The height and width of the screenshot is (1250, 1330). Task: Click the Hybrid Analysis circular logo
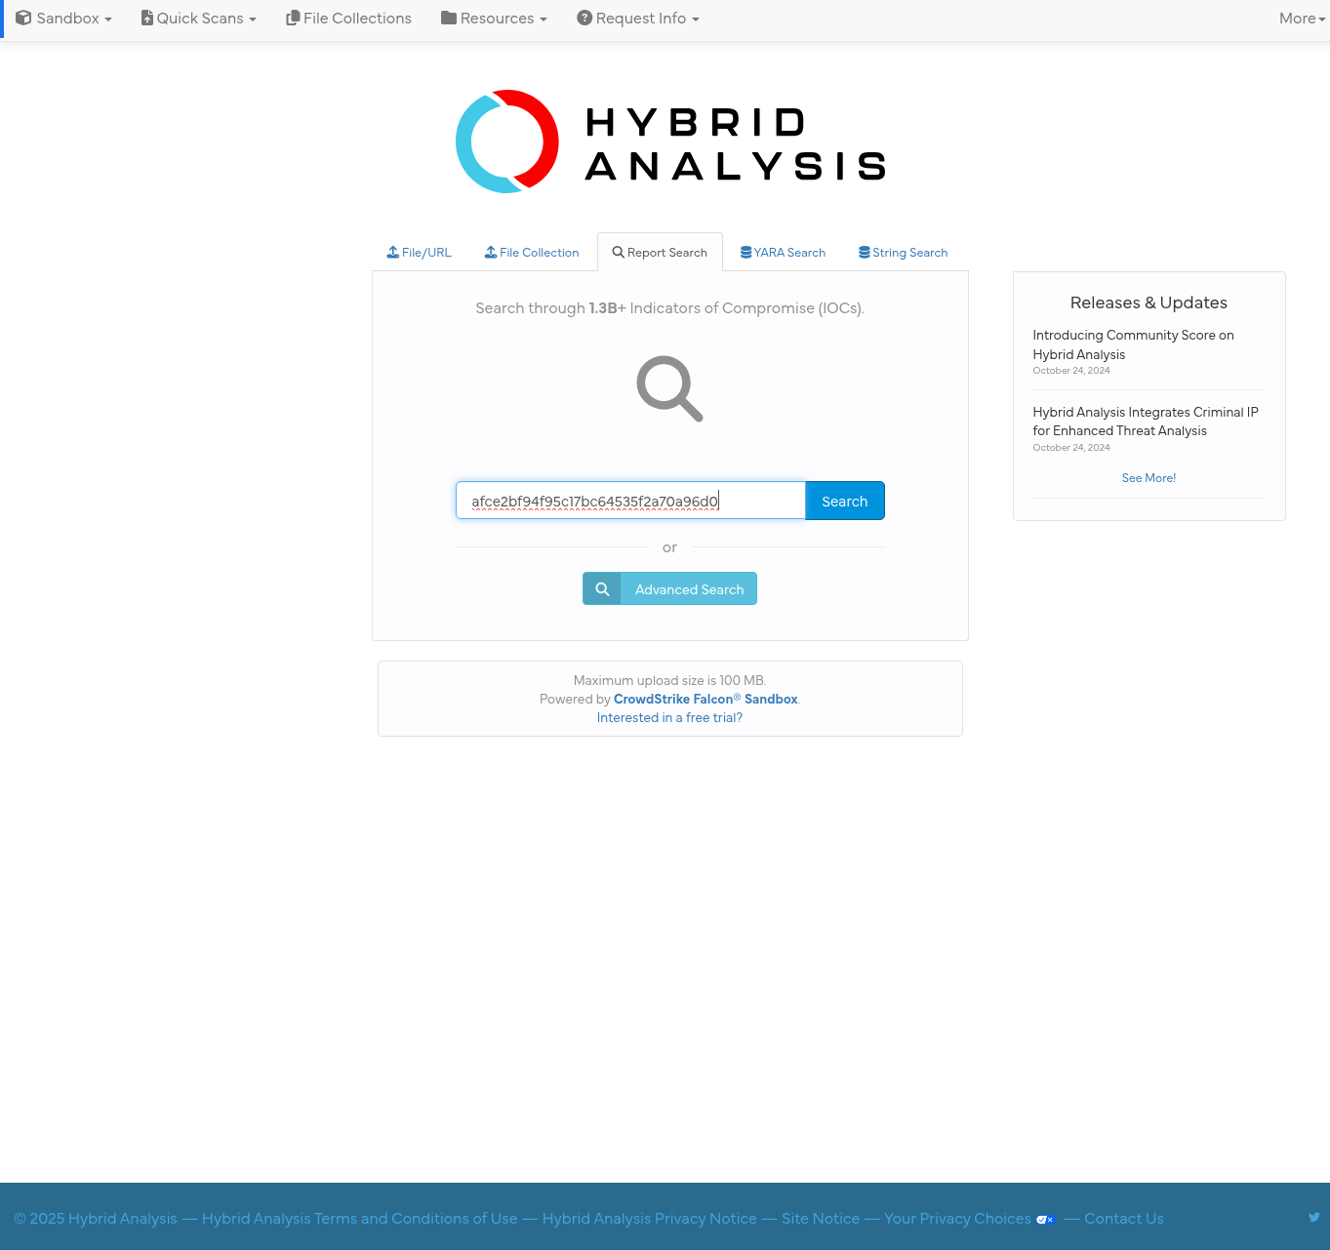tap(507, 141)
